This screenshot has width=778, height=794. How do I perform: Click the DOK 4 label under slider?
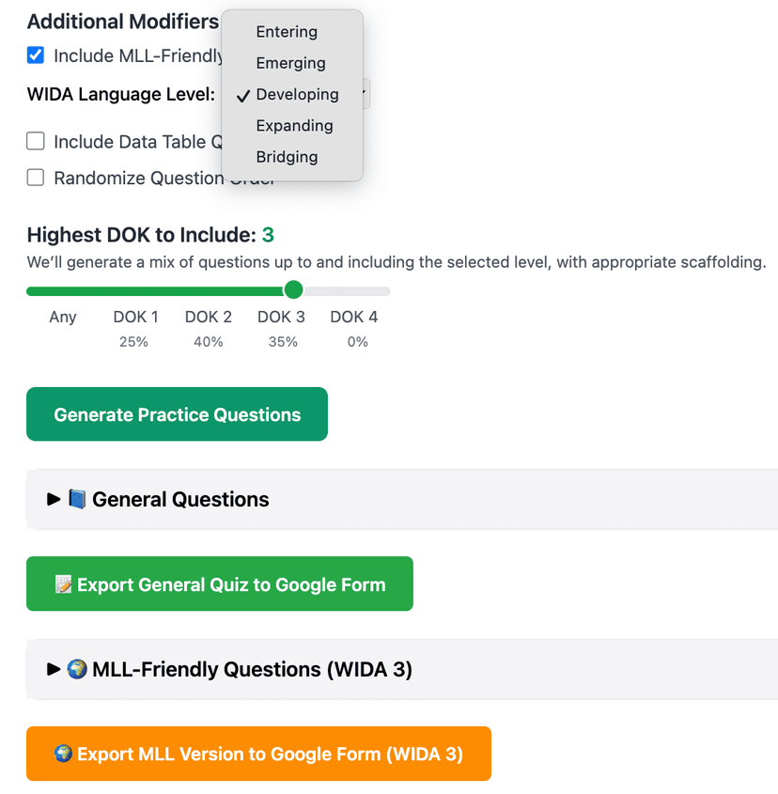pyautogui.click(x=353, y=317)
